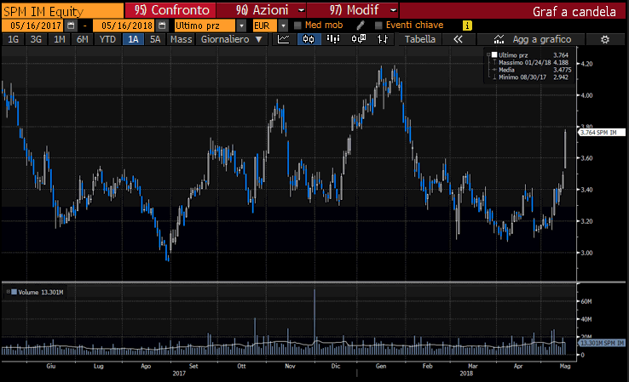Expand the Giornaliero frequency dropdown
The height and width of the screenshot is (382, 629).
[232, 39]
